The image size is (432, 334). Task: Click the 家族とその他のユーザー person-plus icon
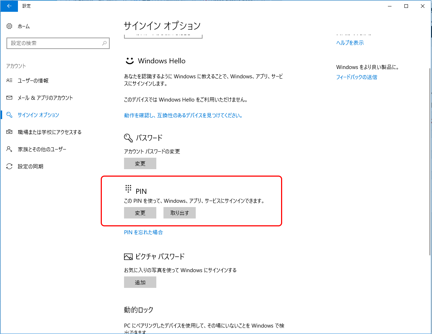point(10,149)
